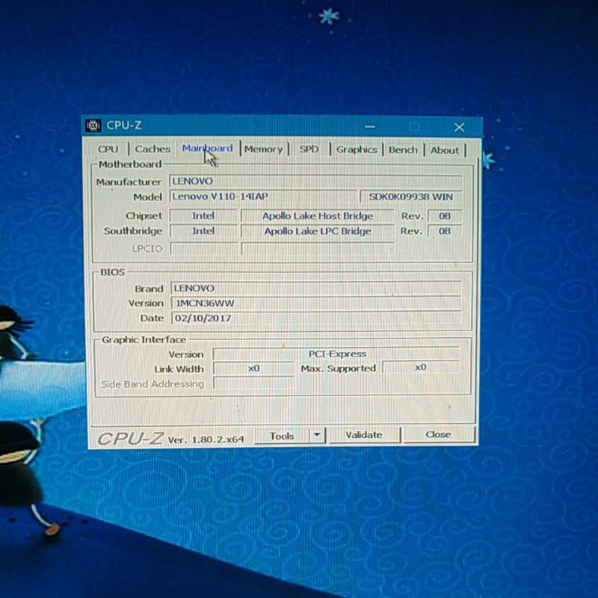
Task: Select the Memory tab
Action: [x=263, y=149]
